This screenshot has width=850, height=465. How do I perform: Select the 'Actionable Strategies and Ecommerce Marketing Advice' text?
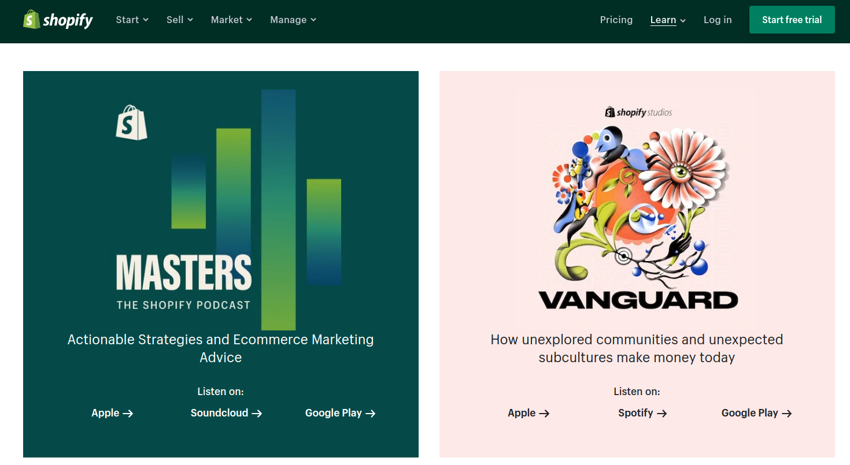point(221,348)
